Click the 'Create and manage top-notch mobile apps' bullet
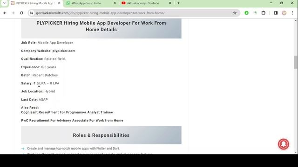 coord(74,148)
